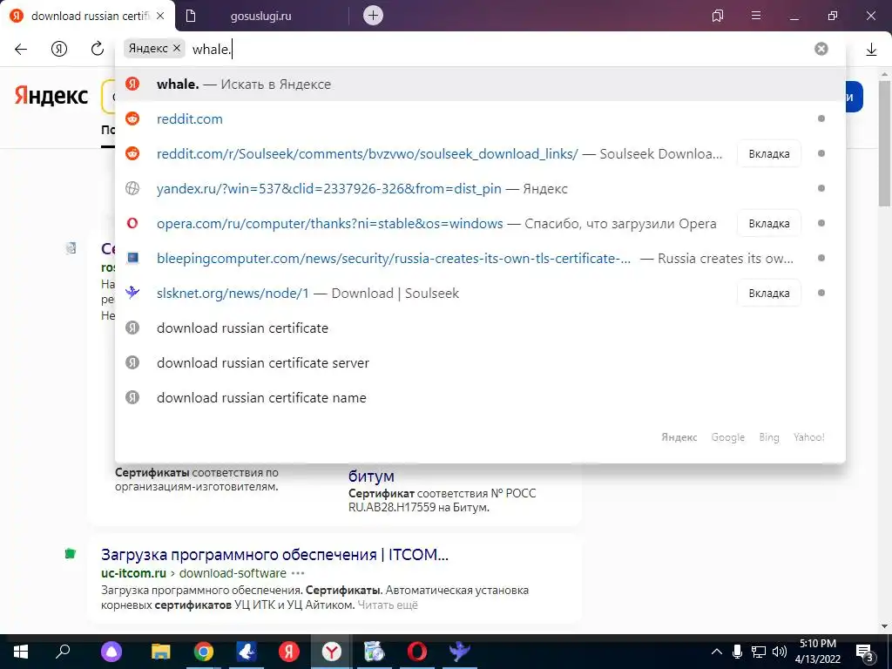Pick 'download russian certificate name' suggestion
The width and height of the screenshot is (892, 669).
point(480,397)
